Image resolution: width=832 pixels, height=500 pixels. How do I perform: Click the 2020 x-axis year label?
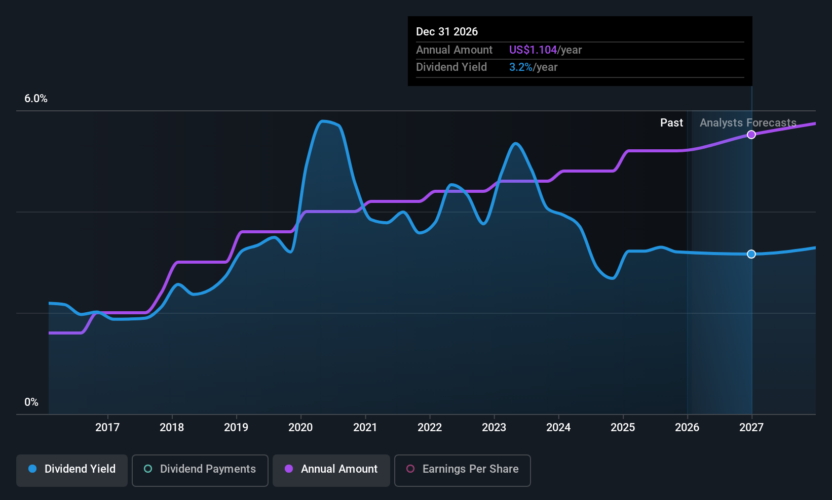[300, 428]
